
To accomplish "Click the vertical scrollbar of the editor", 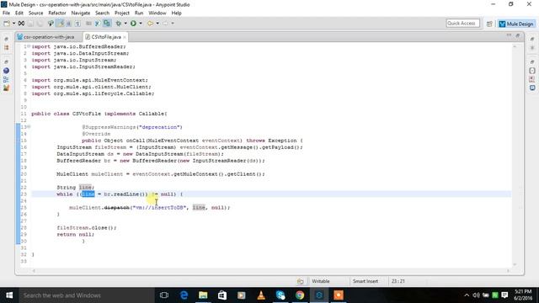I will point(515,155).
